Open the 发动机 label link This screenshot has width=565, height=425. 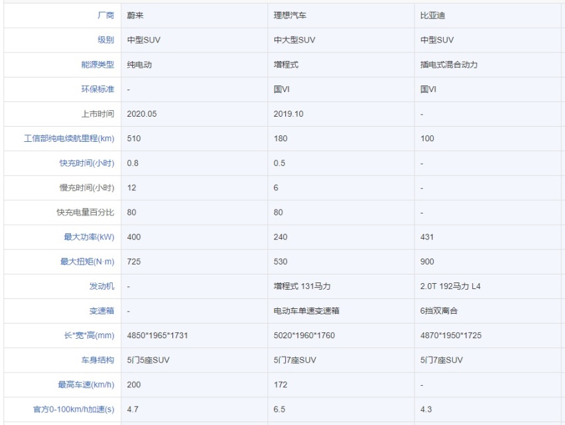click(101, 286)
